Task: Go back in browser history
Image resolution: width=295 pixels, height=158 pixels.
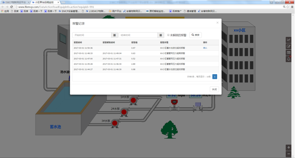Action: click(3, 7)
